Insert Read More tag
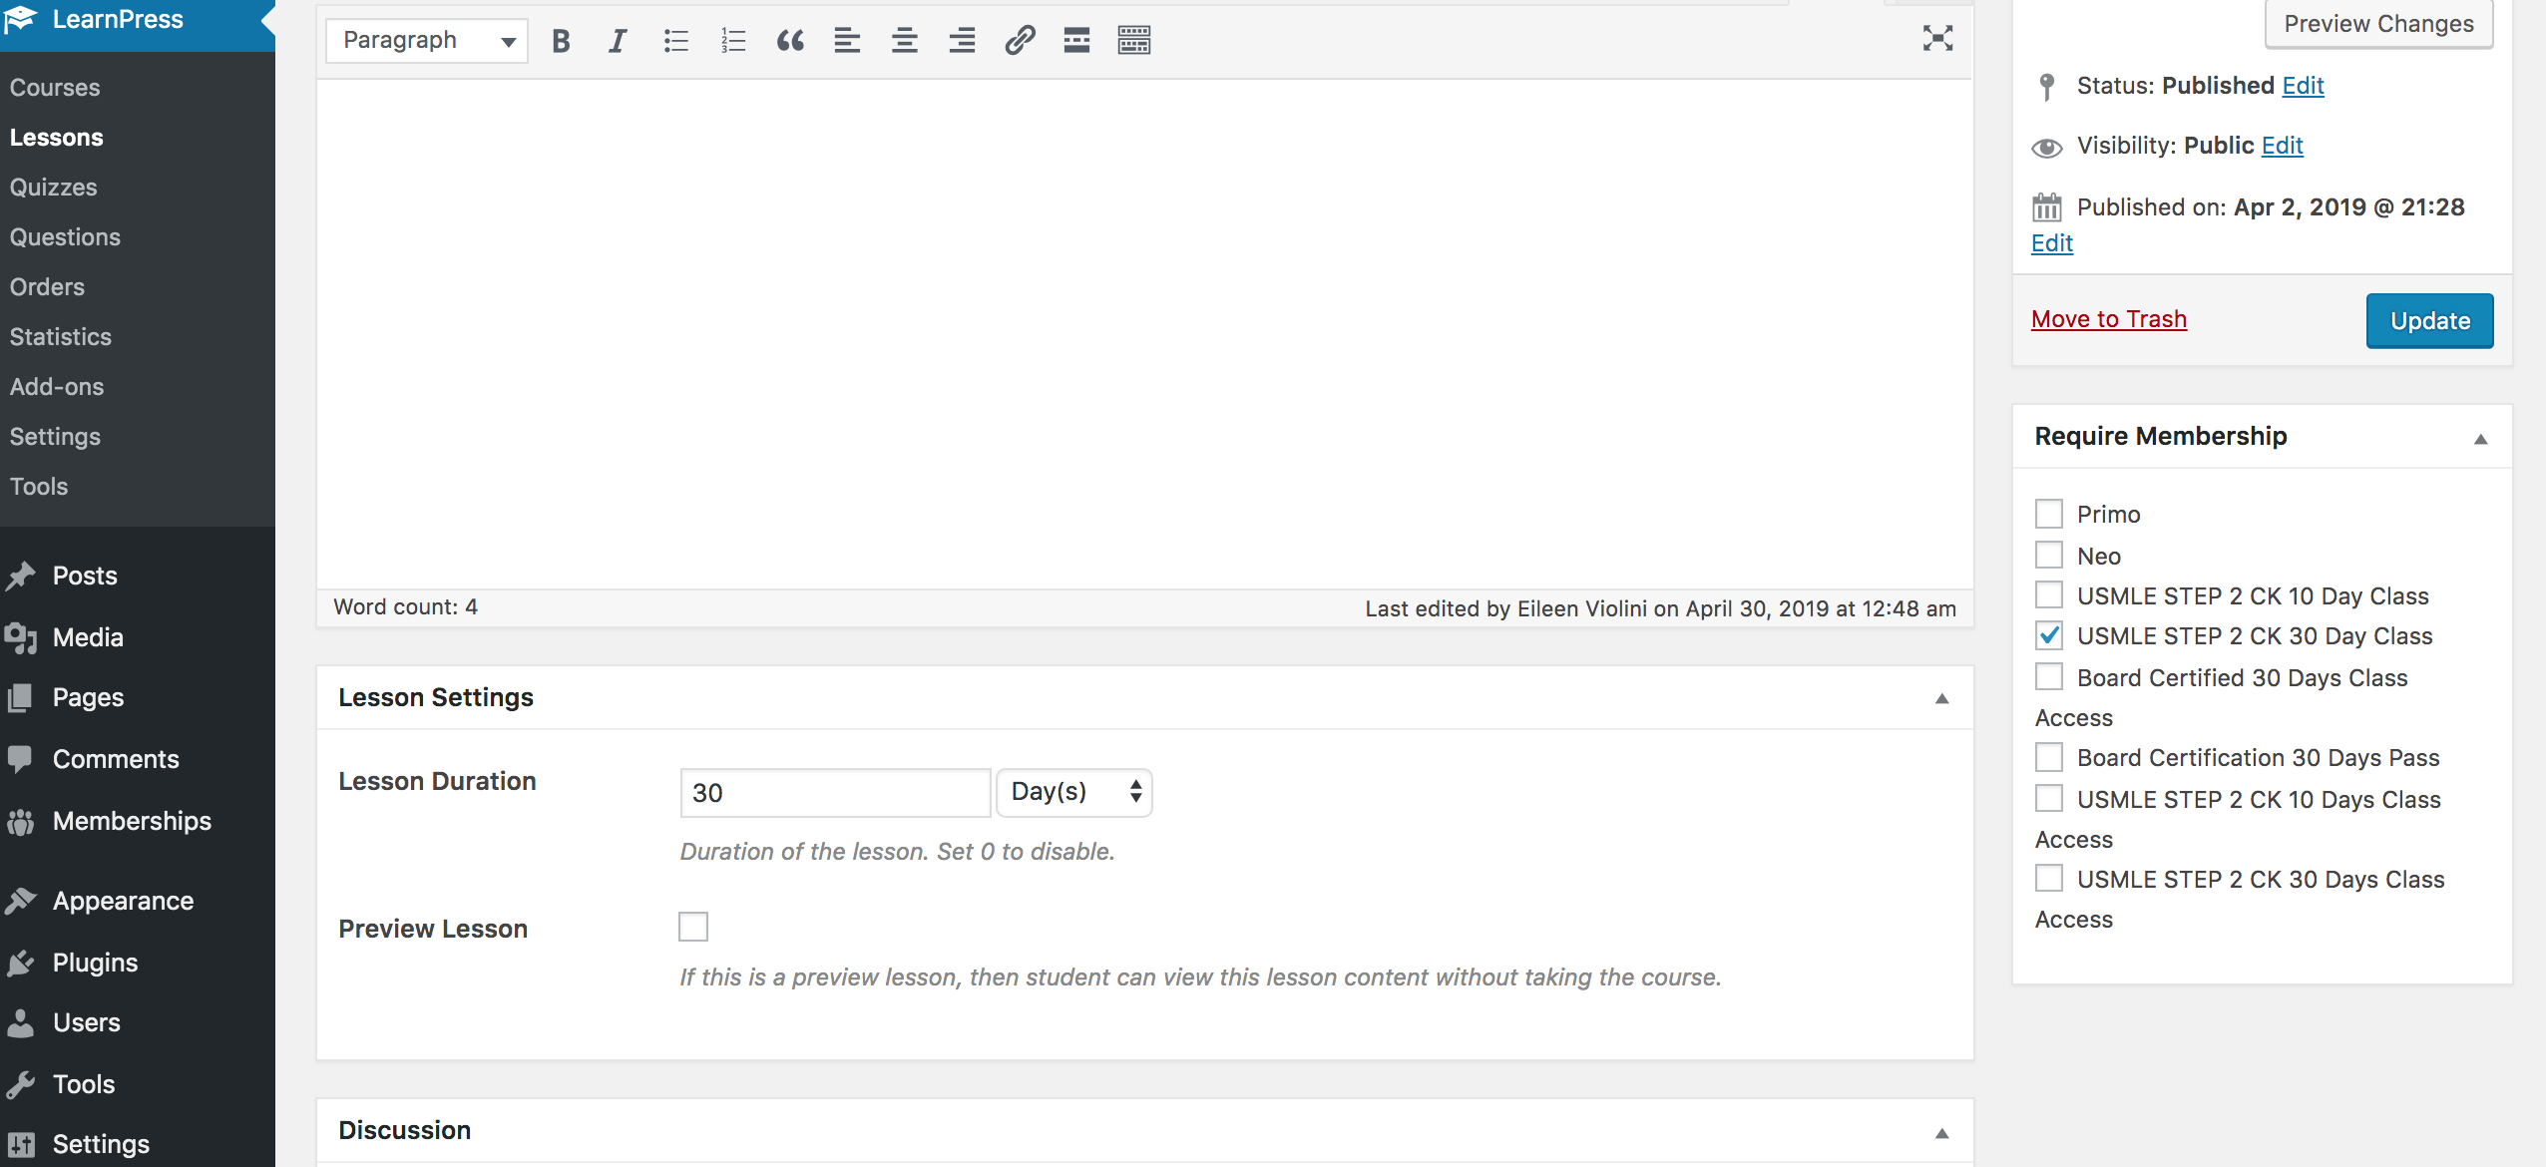 [1076, 41]
